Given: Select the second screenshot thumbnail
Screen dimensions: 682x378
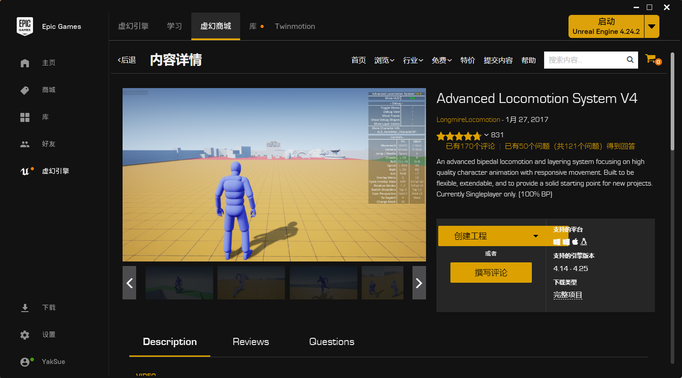Looking at the screenshot, I should (251, 283).
